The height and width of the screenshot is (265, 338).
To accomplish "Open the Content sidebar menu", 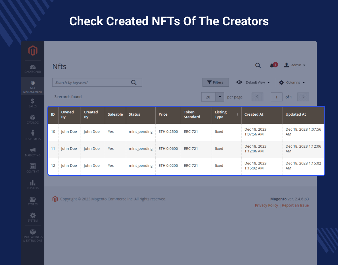I will pyautogui.click(x=33, y=168).
